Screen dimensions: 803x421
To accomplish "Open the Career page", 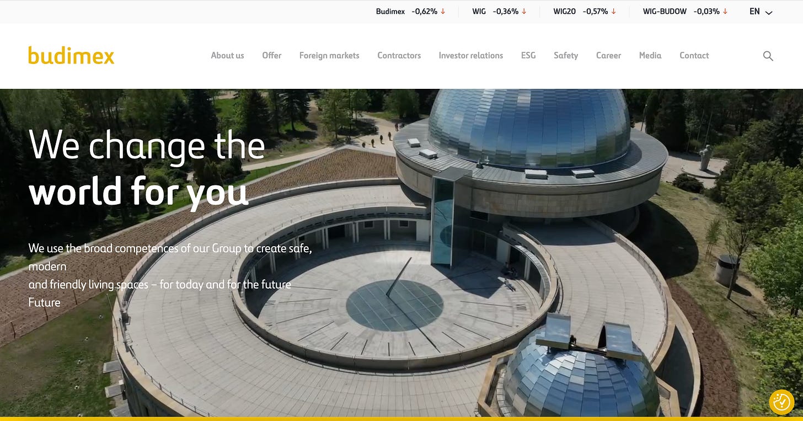I will click(608, 55).
